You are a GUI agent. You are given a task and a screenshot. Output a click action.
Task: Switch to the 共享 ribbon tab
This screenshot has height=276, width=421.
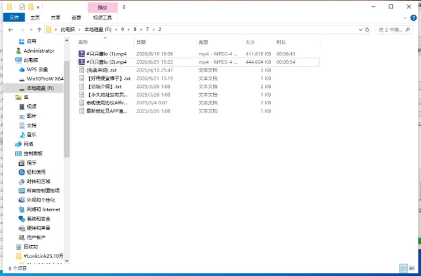point(56,18)
